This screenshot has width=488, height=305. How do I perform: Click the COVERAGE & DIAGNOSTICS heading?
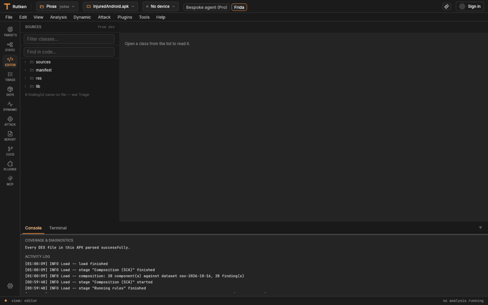(49, 240)
